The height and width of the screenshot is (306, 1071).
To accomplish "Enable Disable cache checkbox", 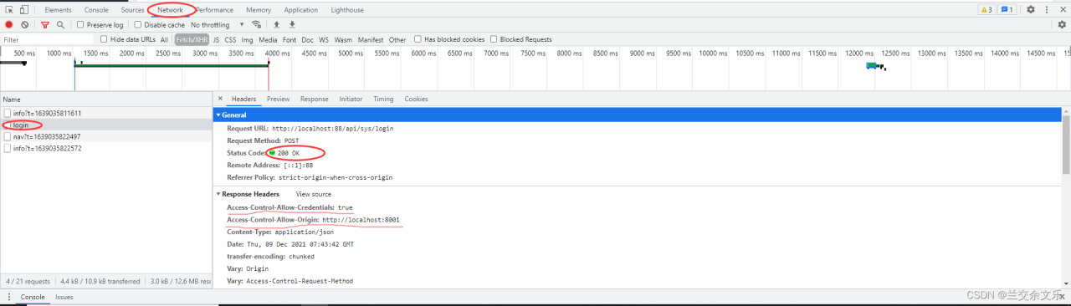I will (138, 25).
